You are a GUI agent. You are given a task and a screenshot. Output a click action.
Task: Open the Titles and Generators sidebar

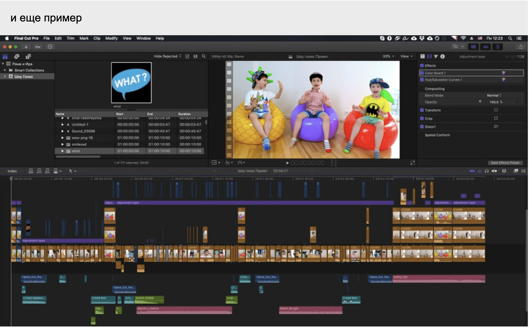[28, 56]
